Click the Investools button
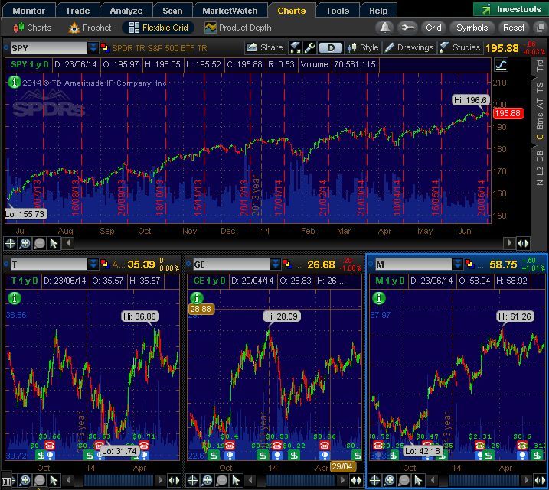This screenshot has height=490, width=549. 511,9
